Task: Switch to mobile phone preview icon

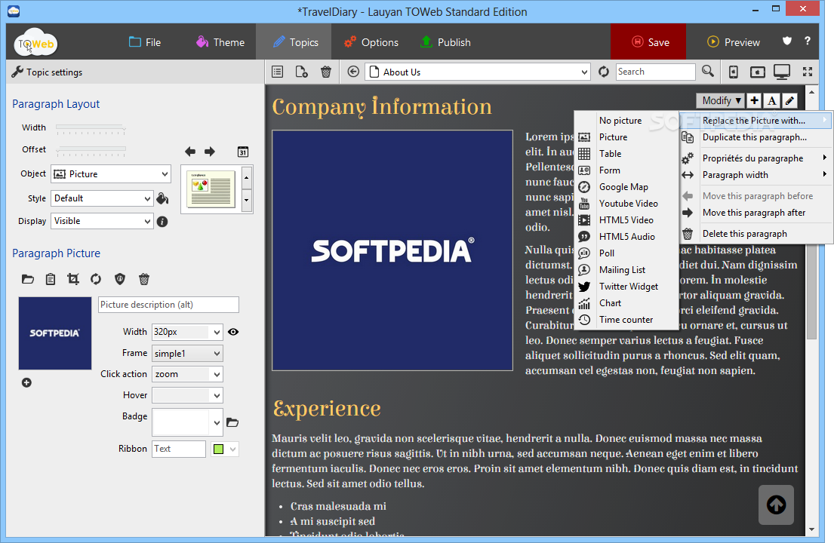Action: click(734, 72)
